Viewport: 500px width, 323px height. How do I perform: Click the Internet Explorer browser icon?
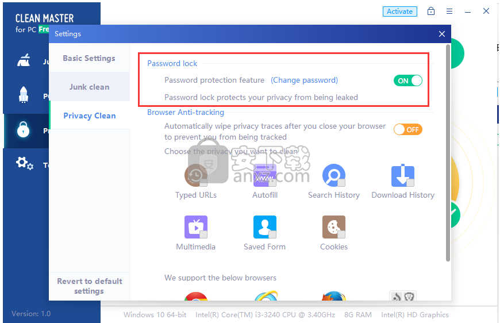point(266,295)
